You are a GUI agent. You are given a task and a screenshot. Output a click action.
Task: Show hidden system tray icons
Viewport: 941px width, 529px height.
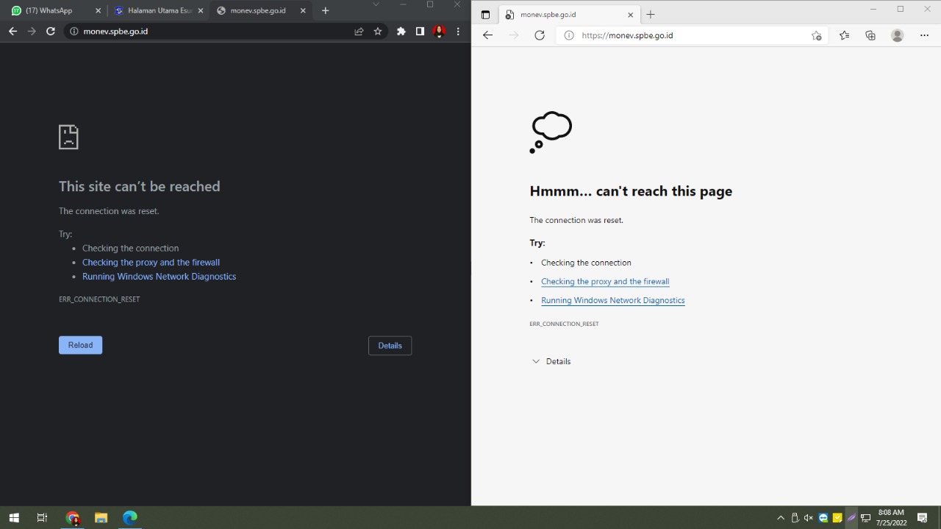click(x=781, y=518)
